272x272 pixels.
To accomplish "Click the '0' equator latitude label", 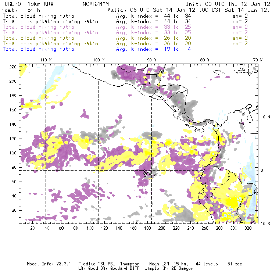I will (262, 170).
